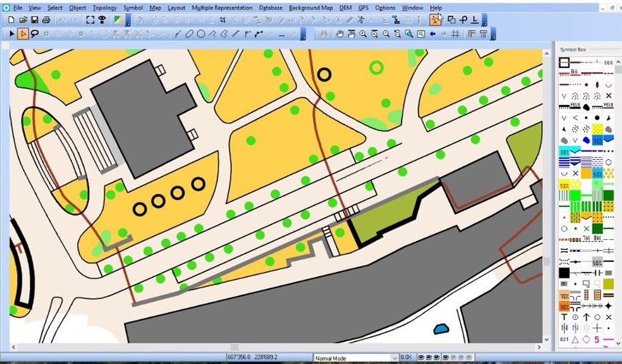Choose the lasso select tool
Image resolution: width=622 pixels, height=364 pixels.
tap(35, 34)
